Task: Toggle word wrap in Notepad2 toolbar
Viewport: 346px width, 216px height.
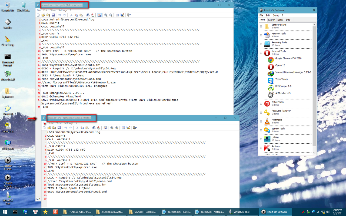Action: tap(99, 15)
